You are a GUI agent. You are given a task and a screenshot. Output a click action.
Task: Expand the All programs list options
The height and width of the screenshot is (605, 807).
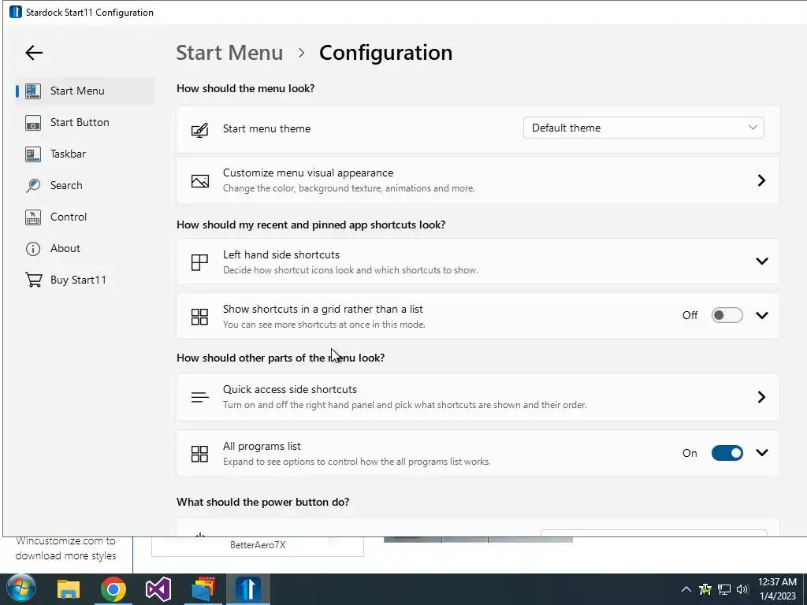point(762,453)
